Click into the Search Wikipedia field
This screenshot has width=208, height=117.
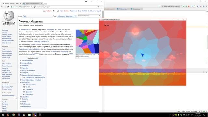(x=88, y=16)
